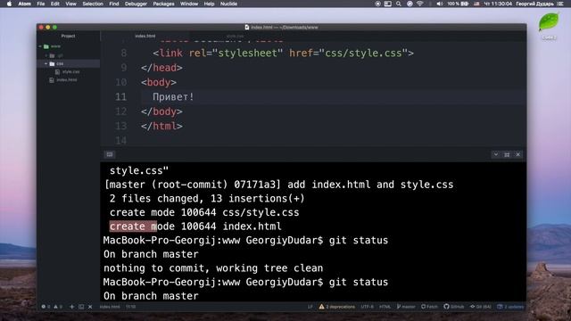This screenshot has width=571, height=321.
Task: Open the Notification Center list icon
Action: pos(560,4)
